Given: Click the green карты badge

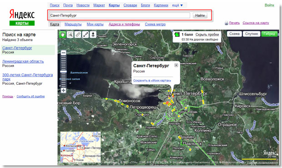Looking at the screenshot, I should [x=22, y=23].
